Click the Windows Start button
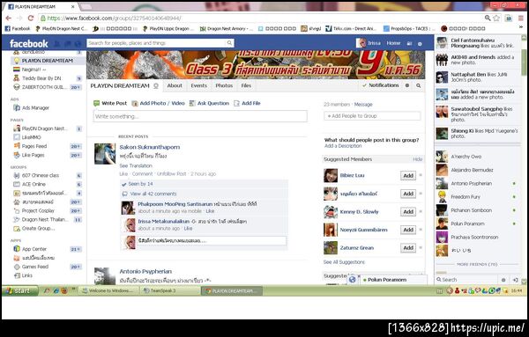Viewport: 529px width, 337px height. [x=19, y=290]
